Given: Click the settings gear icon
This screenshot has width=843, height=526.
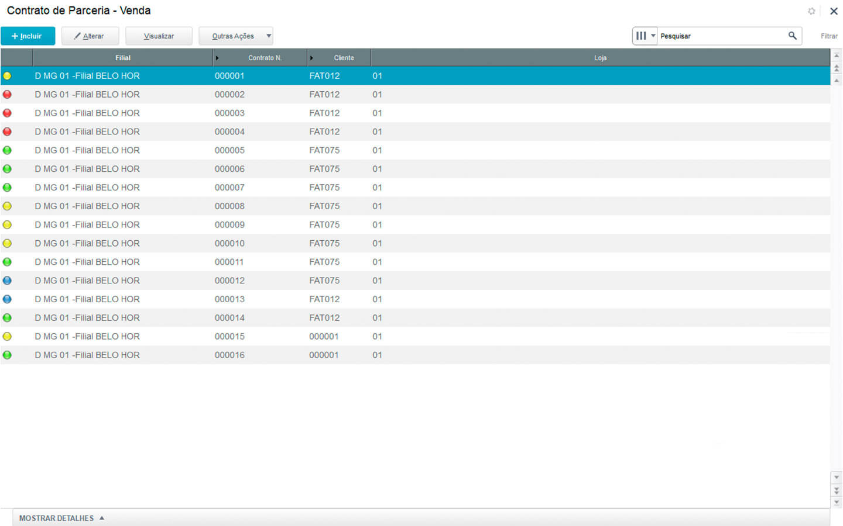Looking at the screenshot, I should [x=811, y=11].
